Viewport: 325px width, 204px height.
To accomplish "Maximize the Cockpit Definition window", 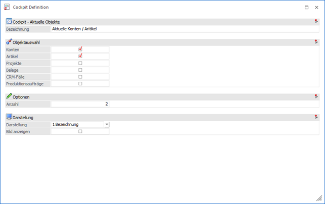I will (306, 8).
